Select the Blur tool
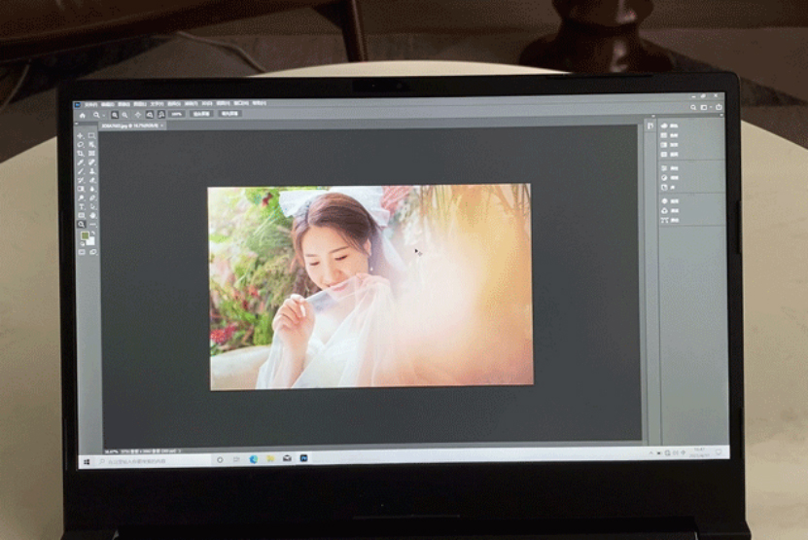The image size is (808, 540). point(92,189)
